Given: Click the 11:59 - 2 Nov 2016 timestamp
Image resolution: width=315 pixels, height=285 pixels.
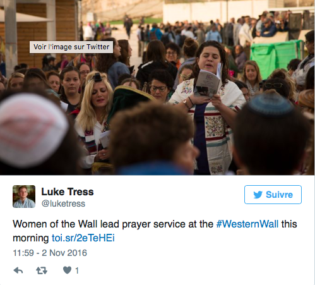Looking at the screenshot, I should [x=50, y=253].
